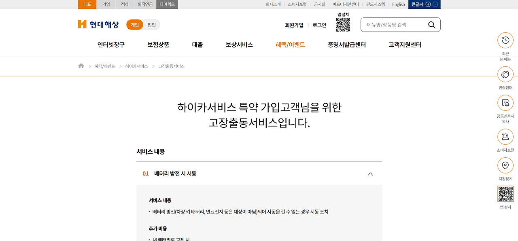
Task: Click the 추가 비용 subheading
Action: [x=158, y=228]
